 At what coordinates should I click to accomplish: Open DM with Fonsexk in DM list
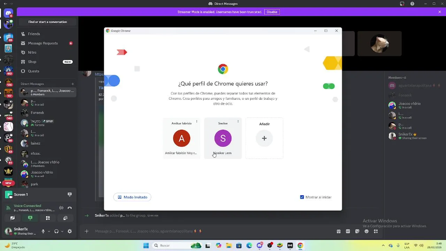coord(47,113)
